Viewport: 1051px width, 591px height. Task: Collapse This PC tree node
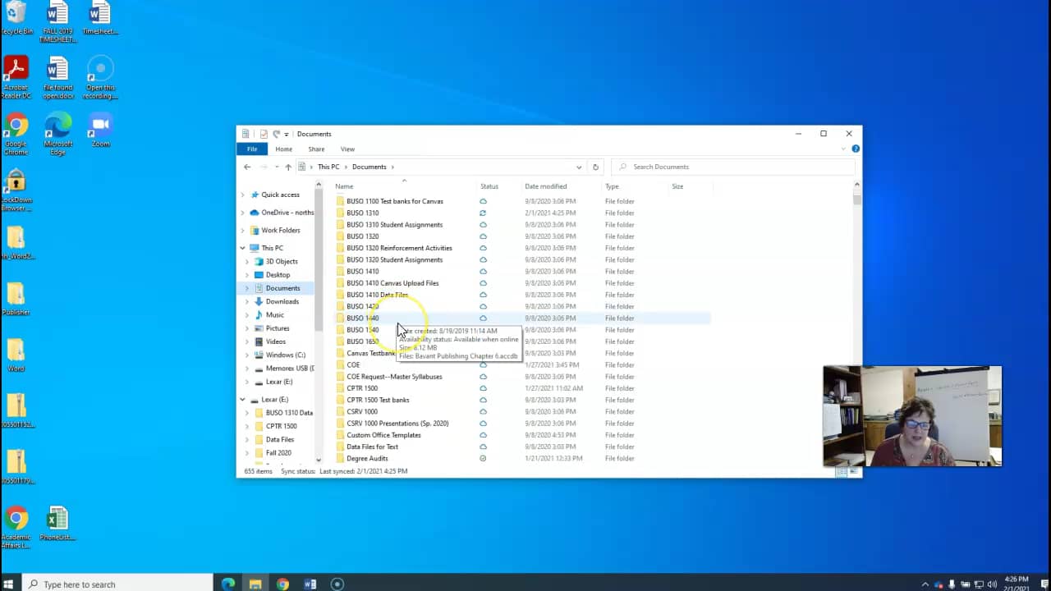pos(243,248)
